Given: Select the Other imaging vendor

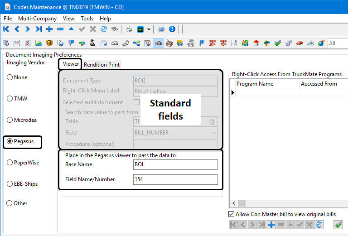Looking at the screenshot, I should click(17, 203).
